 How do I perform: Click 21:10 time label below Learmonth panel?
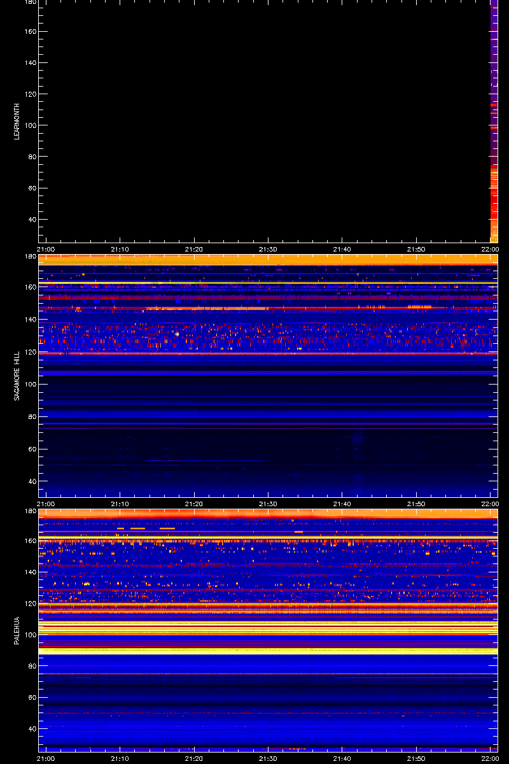(x=120, y=250)
